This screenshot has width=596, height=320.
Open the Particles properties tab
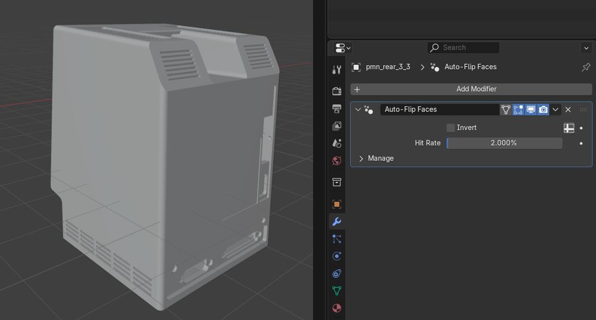coord(337,239)
